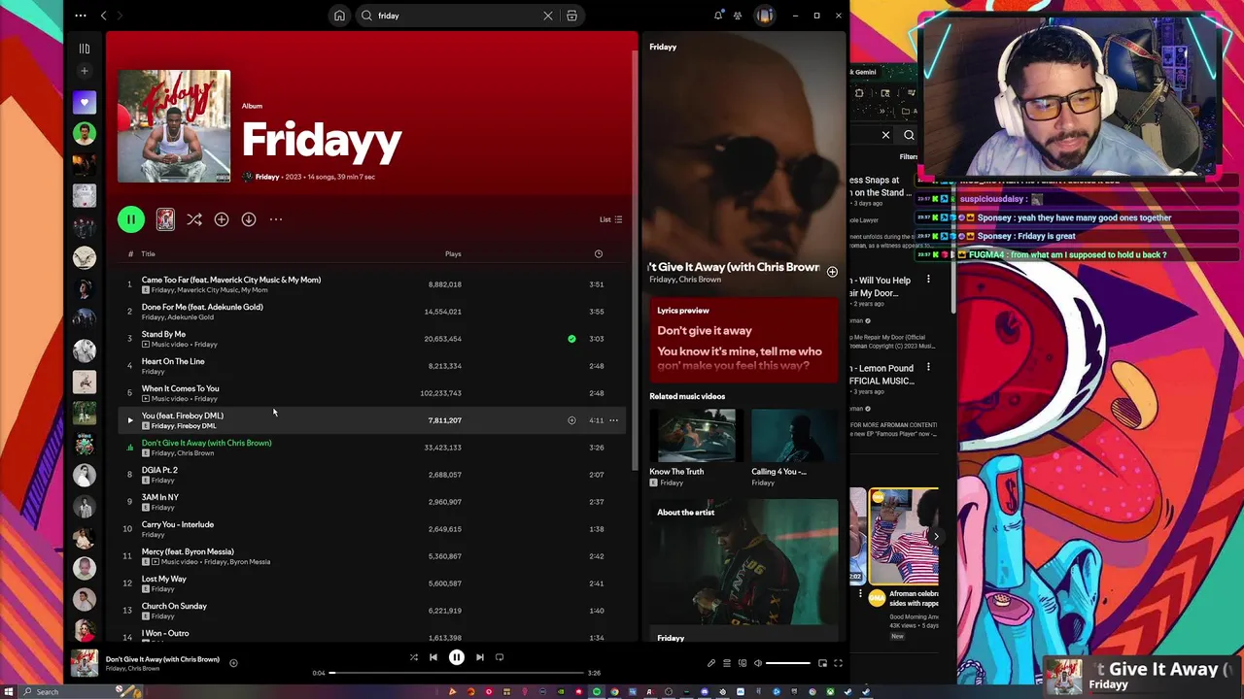
Task: Toggle repeat in the player bar
Action: 500,657
